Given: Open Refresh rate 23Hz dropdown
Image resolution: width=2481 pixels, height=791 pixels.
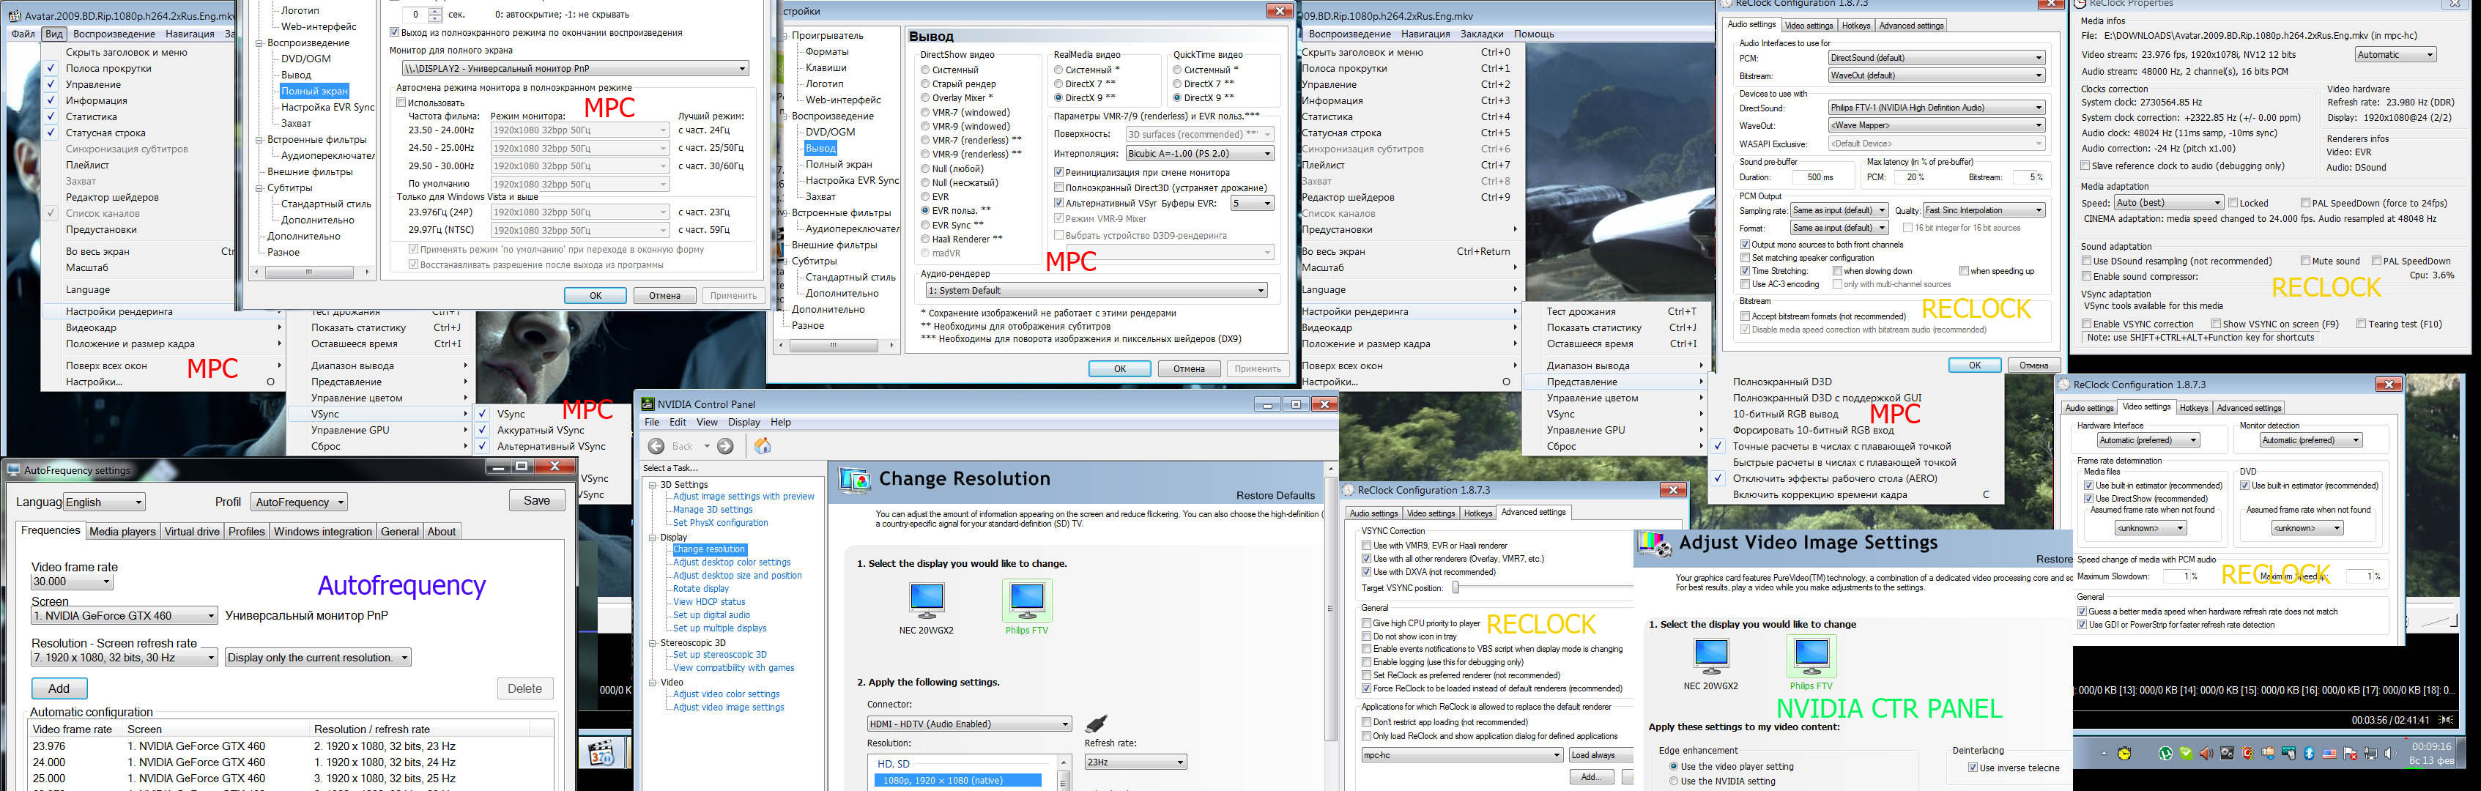Looking at the screenshot, I should coord(1135,762).
